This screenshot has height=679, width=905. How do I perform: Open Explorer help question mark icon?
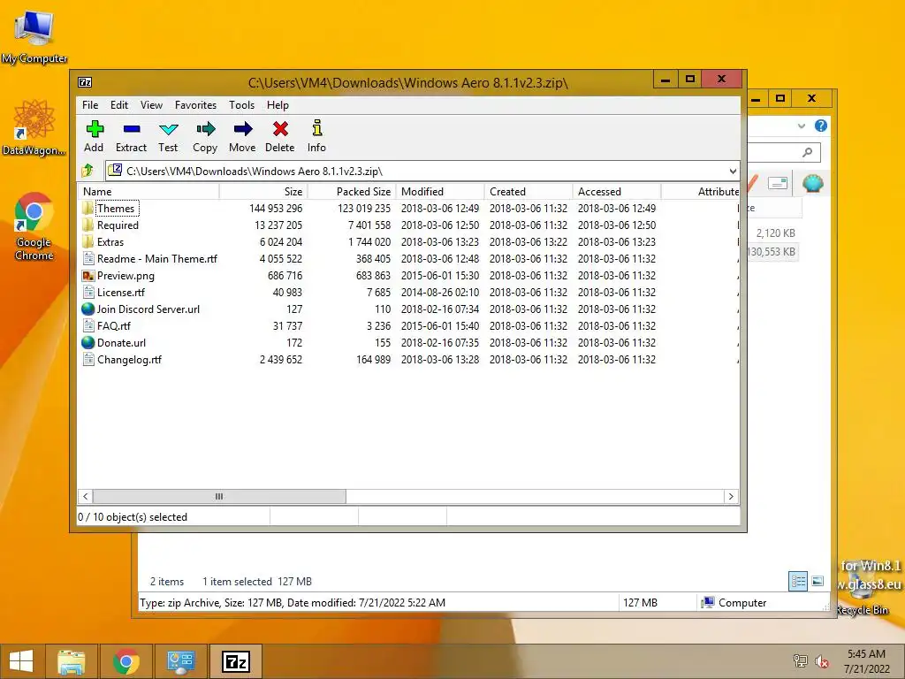pos(821,126)
